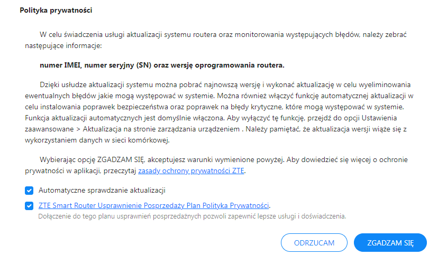Screen dimensions: 438x265
Task: Open the zasady ochrony prywatności ZTE link
Action: click(x=191, y=171)
